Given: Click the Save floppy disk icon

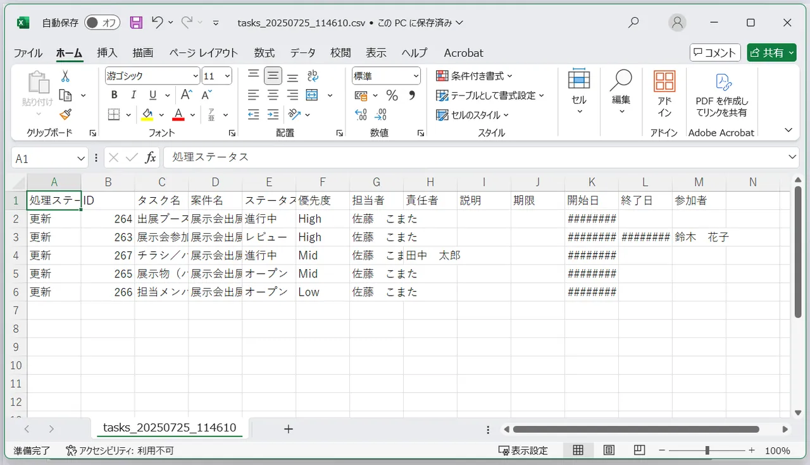Looking at the screenshot, I should tap(136, 23).
